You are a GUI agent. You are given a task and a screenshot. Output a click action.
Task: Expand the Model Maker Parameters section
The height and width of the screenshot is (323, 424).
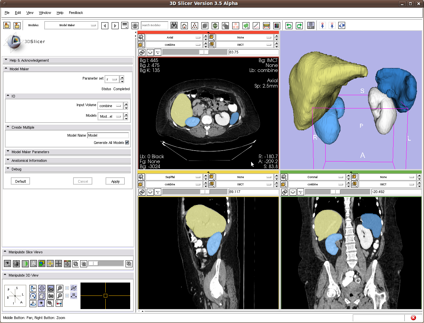(x=30, y=152)
